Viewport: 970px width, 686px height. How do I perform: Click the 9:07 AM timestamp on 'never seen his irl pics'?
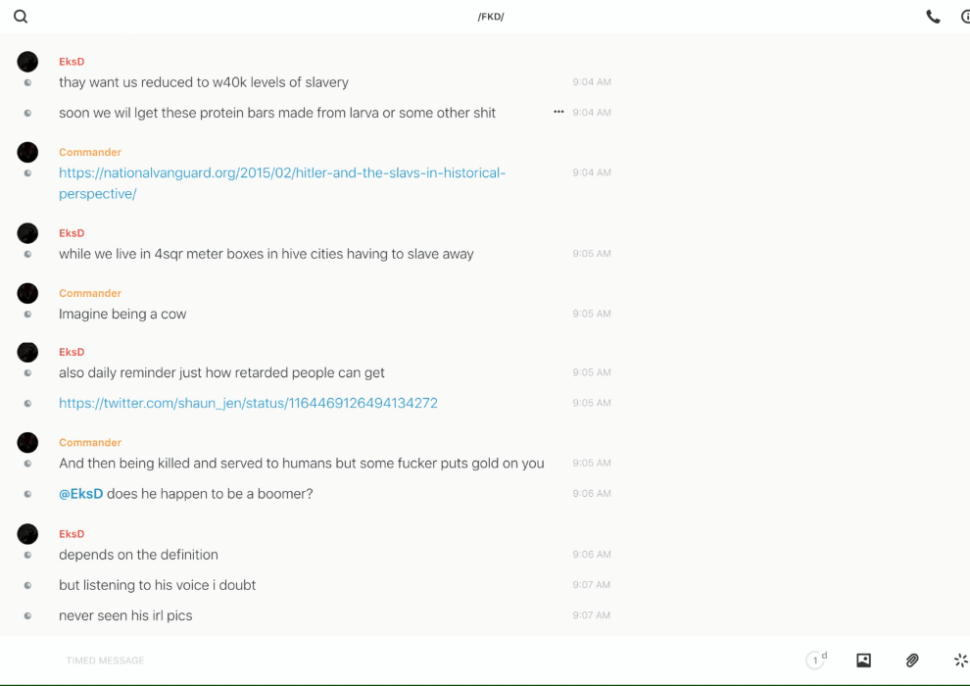[591, 615]
